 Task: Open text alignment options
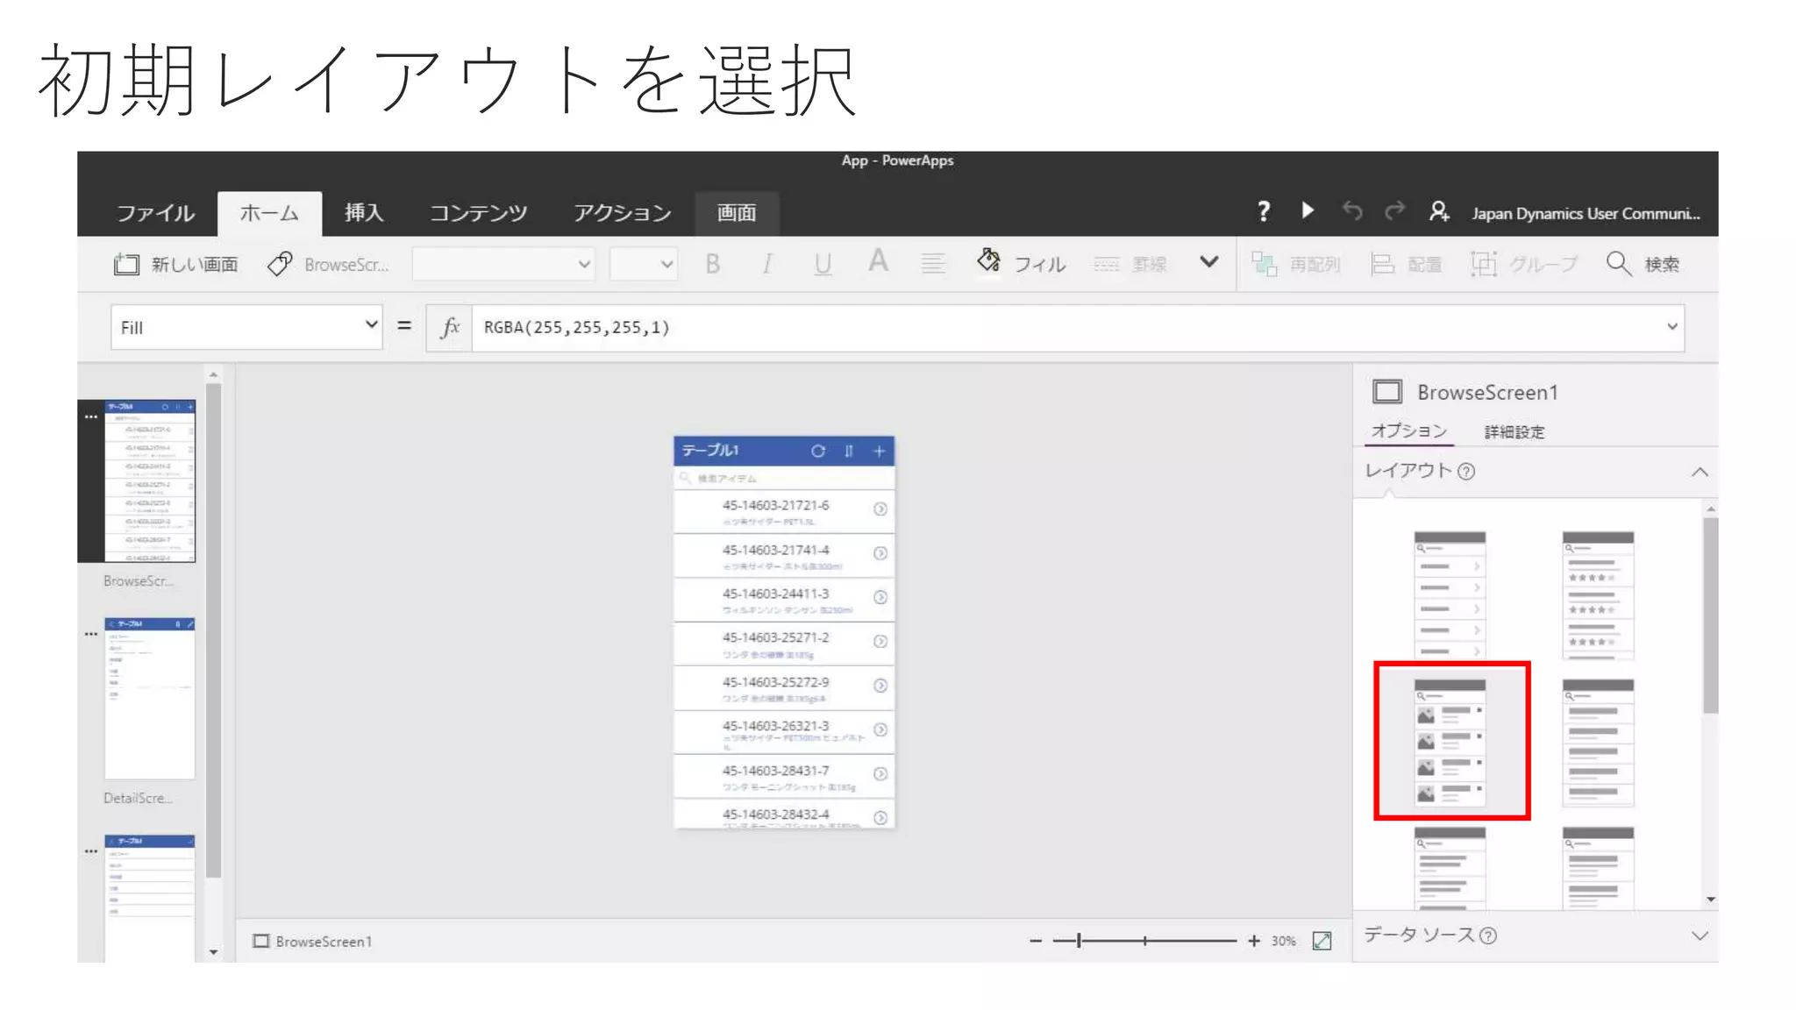click(x=933, y=264)
